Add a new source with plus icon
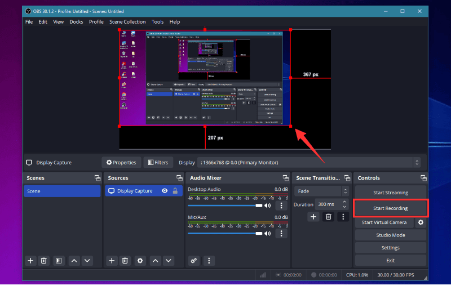Image resolution: width=451 pixels, height=286 pixels. coord(112,261)
